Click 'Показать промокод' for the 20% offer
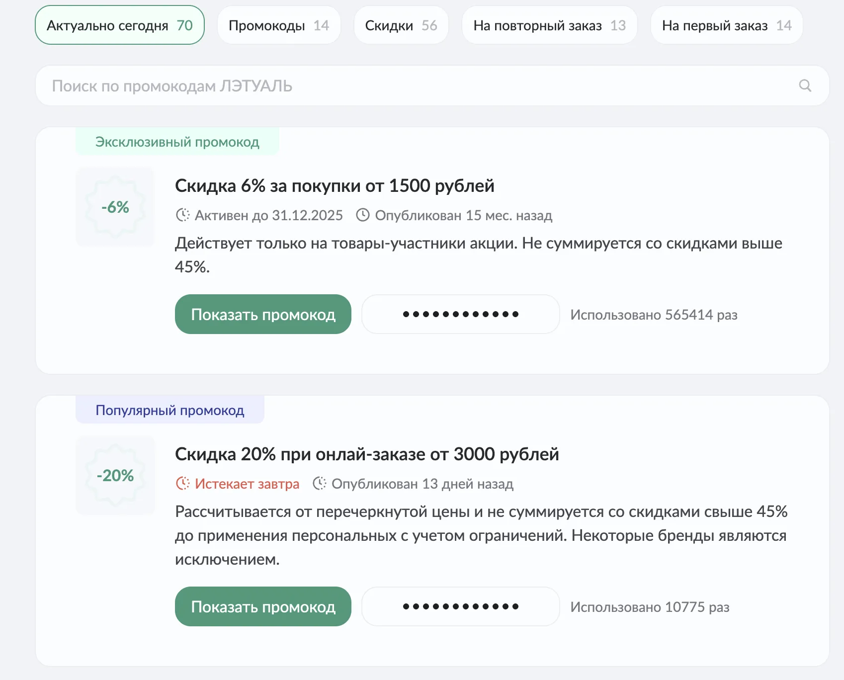This screenshot has height=680, width=844. [x=263, y=606]
